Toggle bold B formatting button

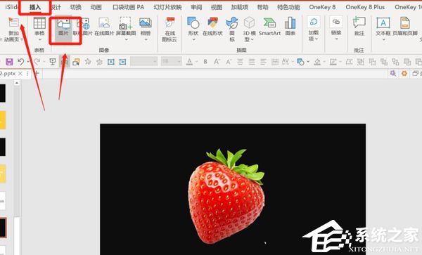tap(205, 62)
